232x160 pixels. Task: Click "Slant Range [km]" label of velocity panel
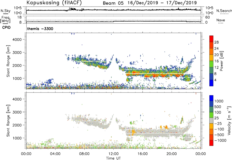[8, 121]
